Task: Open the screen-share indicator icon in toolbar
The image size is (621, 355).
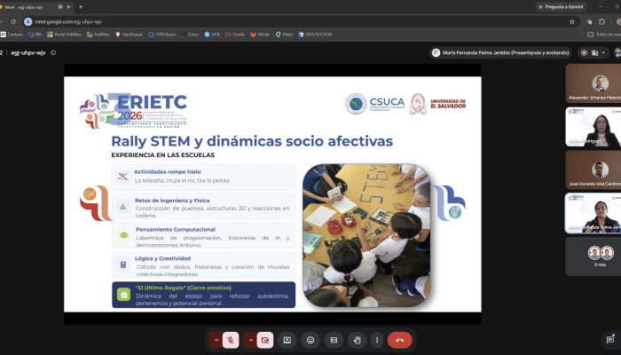Action: (589, 22)
